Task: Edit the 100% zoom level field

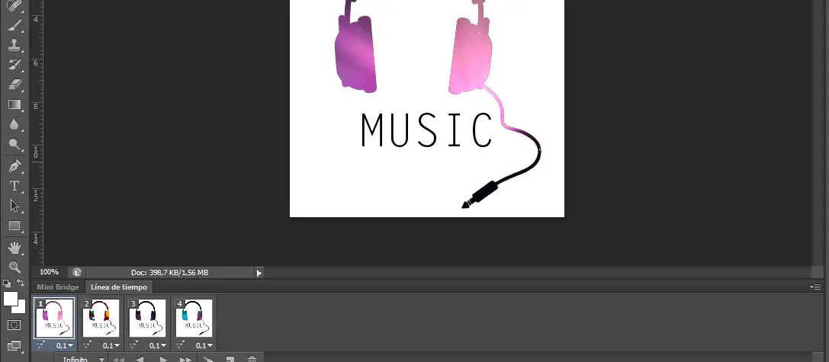Action: tap(49, 272)
